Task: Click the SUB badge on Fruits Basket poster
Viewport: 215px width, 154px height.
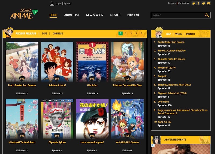Action: (22, 79)
